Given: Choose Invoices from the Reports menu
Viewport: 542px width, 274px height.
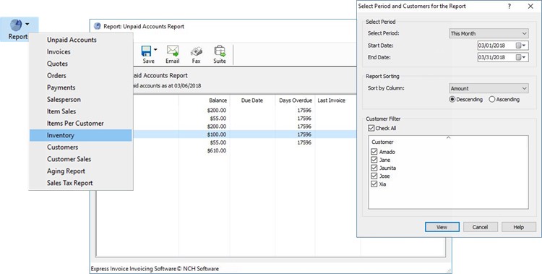Looking at the screenshot, I should tap(80, 52).
